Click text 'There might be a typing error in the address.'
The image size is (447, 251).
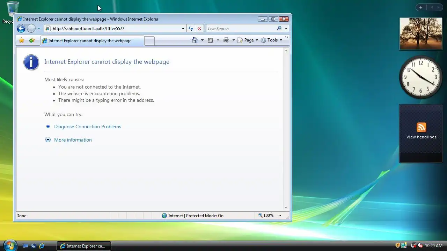coord(106,100)
